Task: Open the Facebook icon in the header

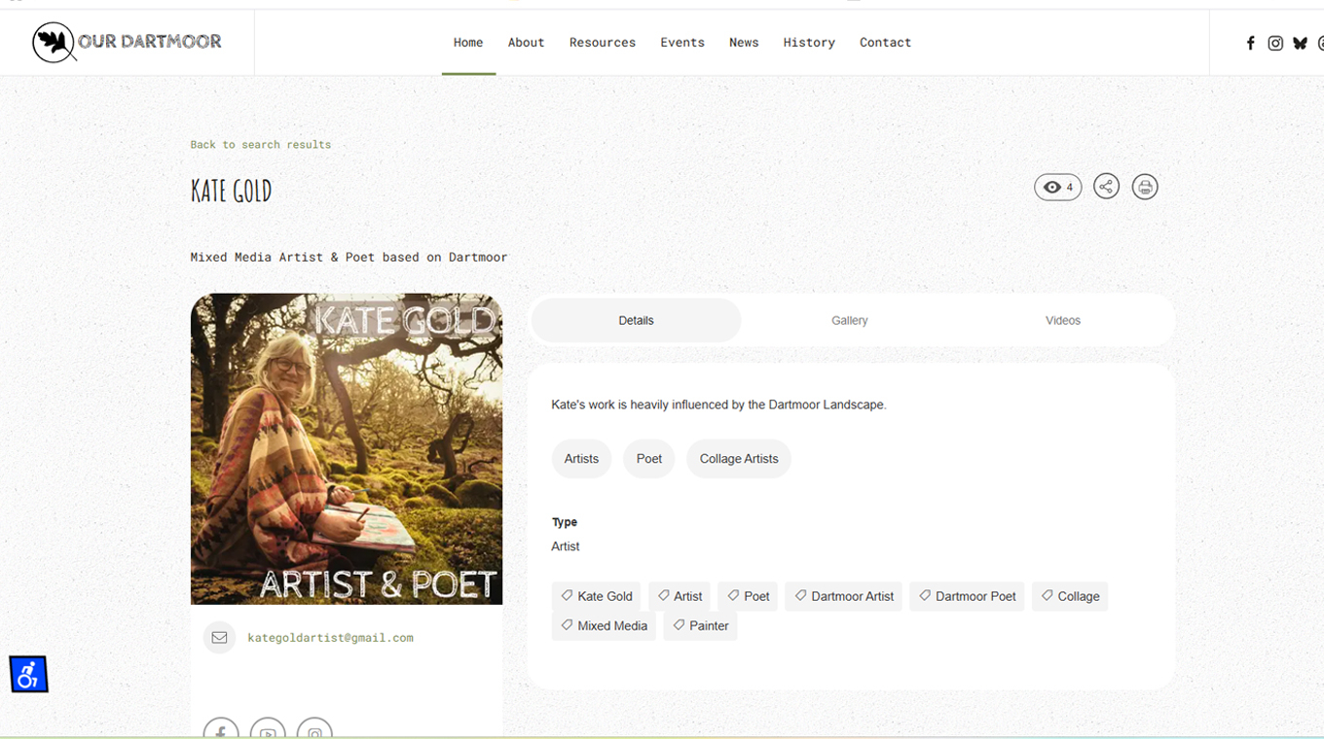Action: coord(1251,43)
